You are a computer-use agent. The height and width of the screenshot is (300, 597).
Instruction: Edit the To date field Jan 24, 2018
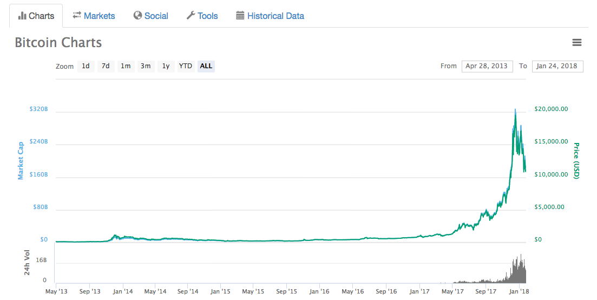pos(557,66)
